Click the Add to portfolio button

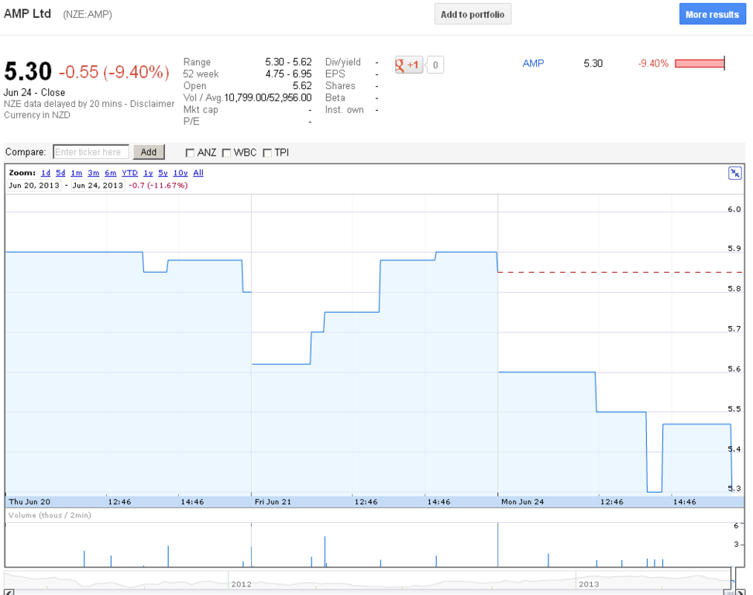pos(473,15)
